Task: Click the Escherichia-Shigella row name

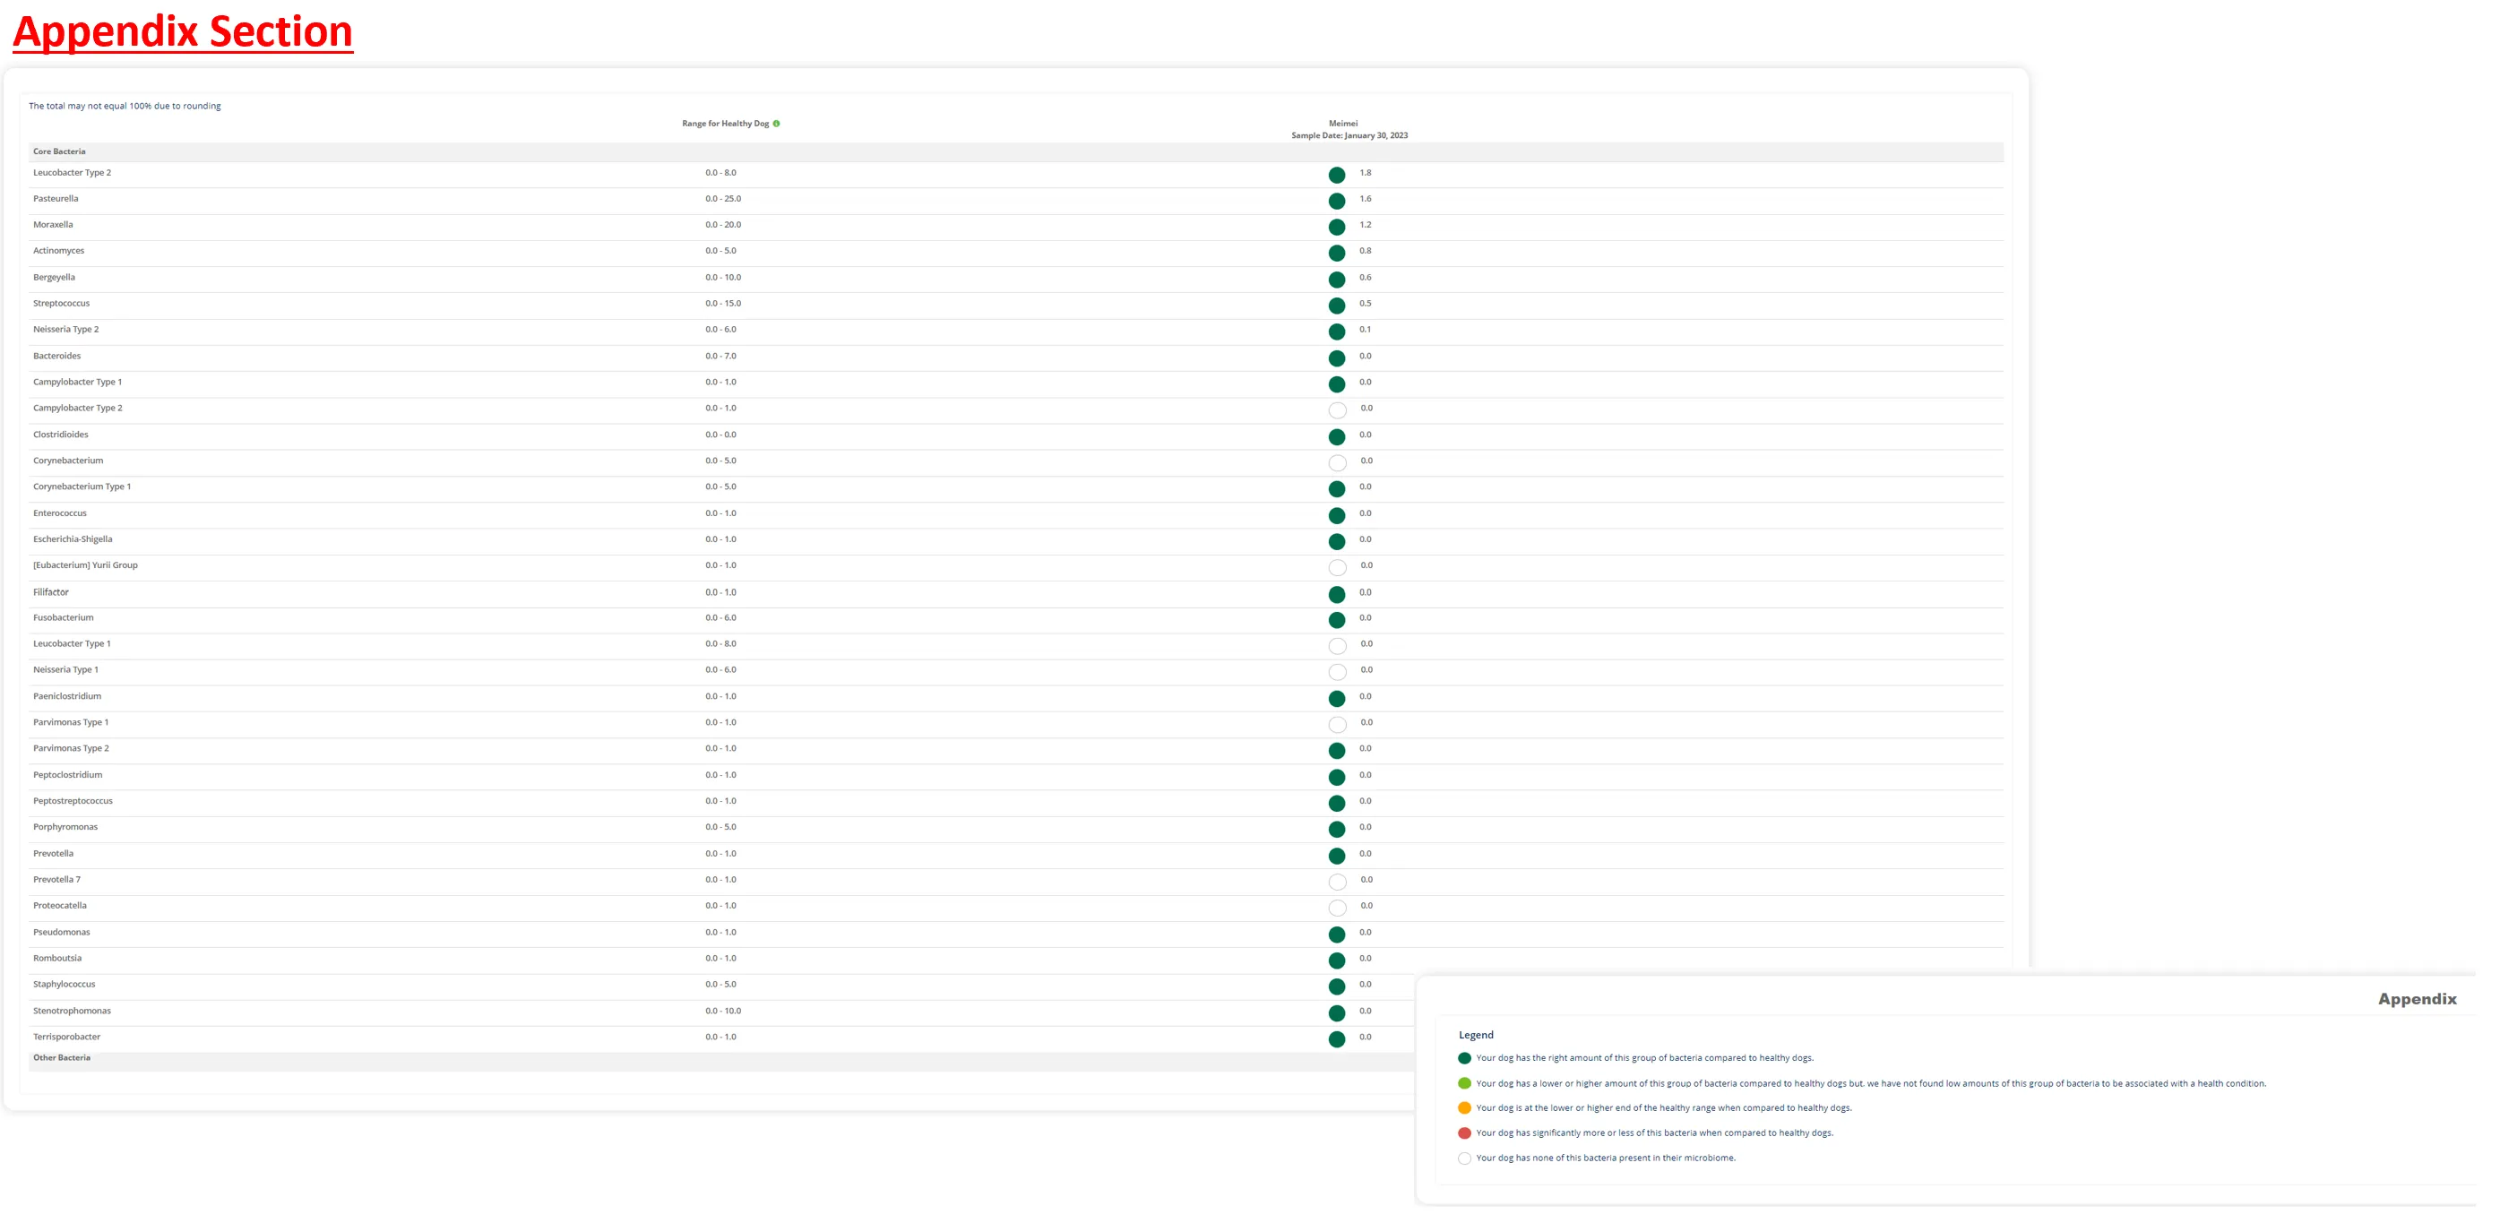Action: click(x=73, y=539)
